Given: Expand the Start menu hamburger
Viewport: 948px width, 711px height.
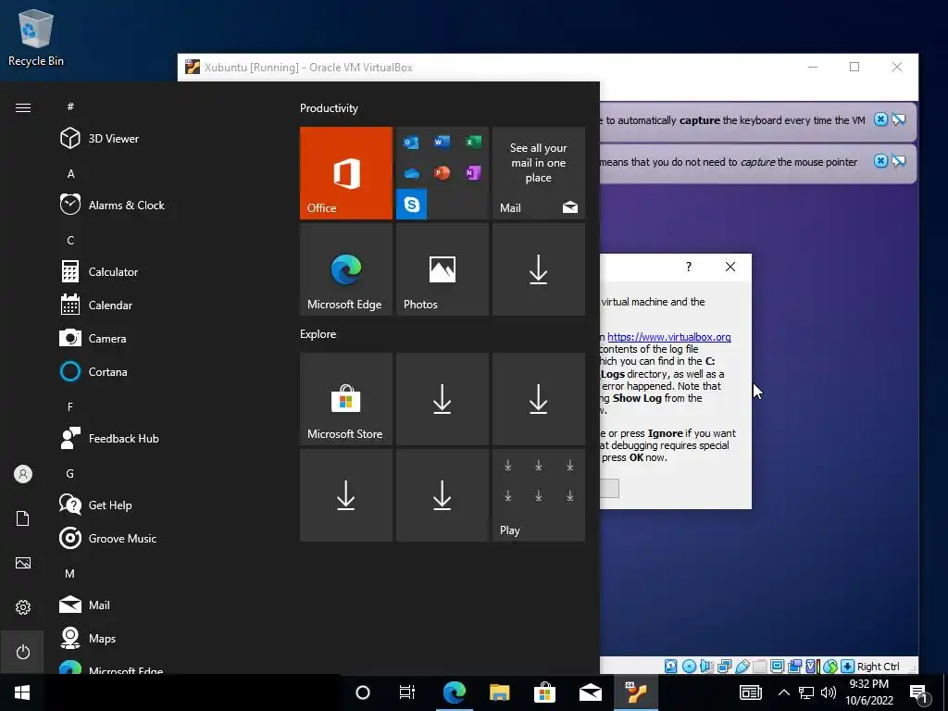Looking at the screenshot, I should (23, 107).
